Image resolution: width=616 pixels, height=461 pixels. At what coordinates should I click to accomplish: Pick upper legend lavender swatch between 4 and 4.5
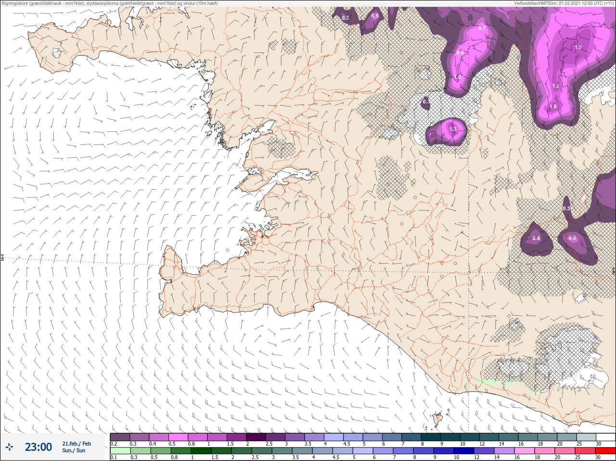pos(334,437)
